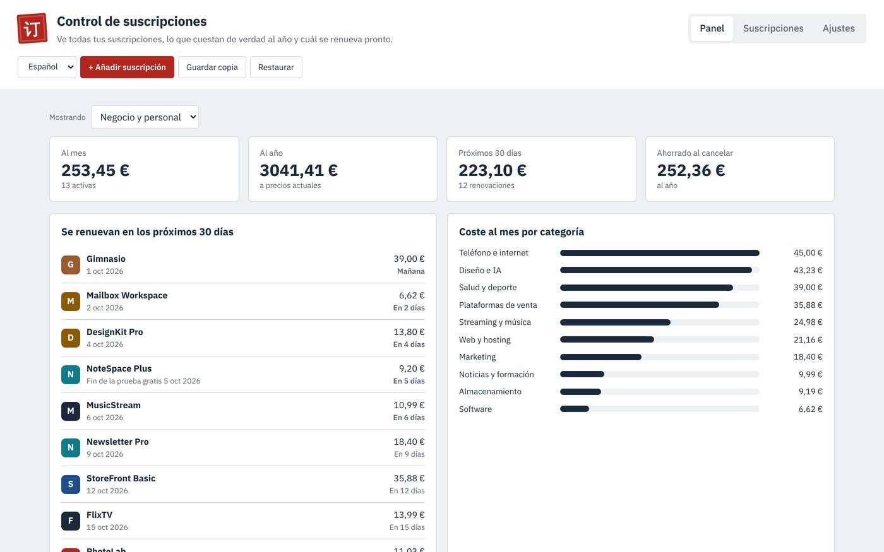Screen dimensions: 884x552
Task: Click the 'Coste al mes por categoría' heading
Action: [x=522, y=232]
